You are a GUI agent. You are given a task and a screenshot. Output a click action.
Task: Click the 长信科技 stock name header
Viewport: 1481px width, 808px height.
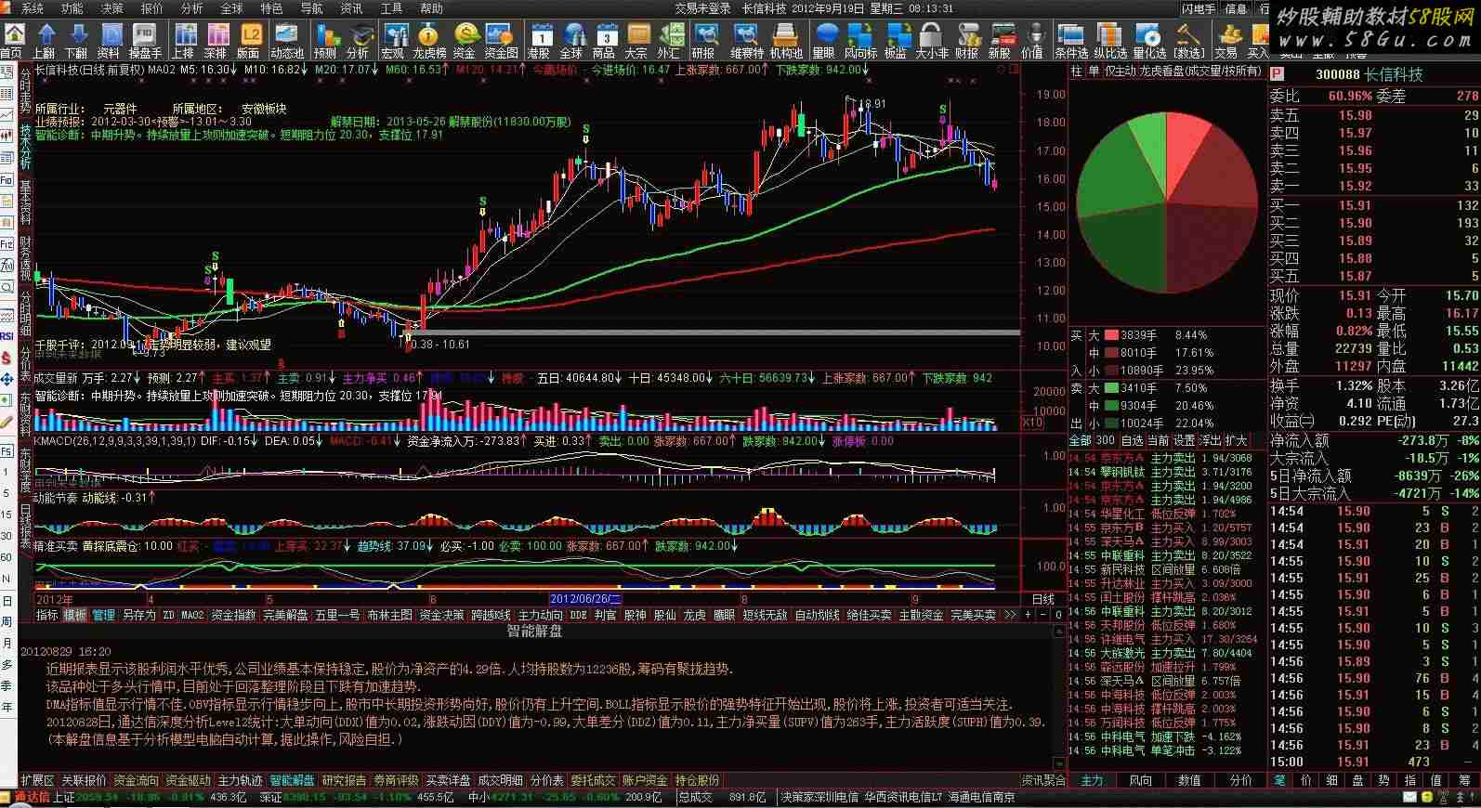point(1393,74)
